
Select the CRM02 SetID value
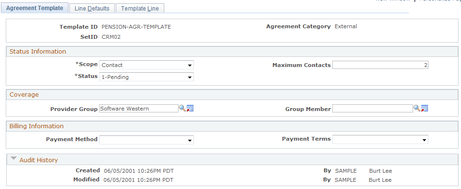point(111,37)
